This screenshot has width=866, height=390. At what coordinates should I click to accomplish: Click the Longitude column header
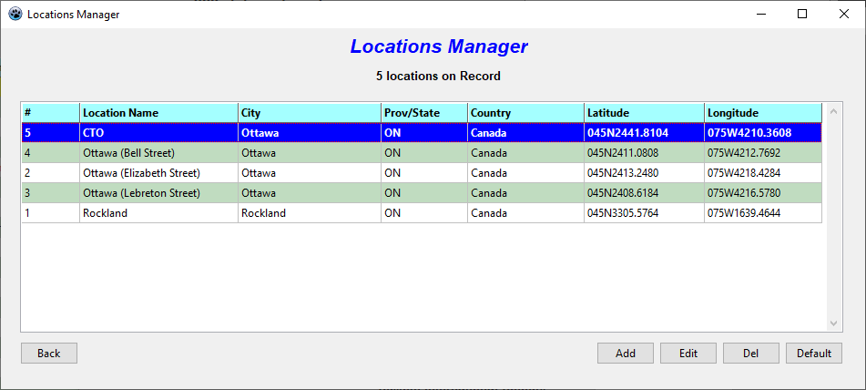tap(762, 113)
